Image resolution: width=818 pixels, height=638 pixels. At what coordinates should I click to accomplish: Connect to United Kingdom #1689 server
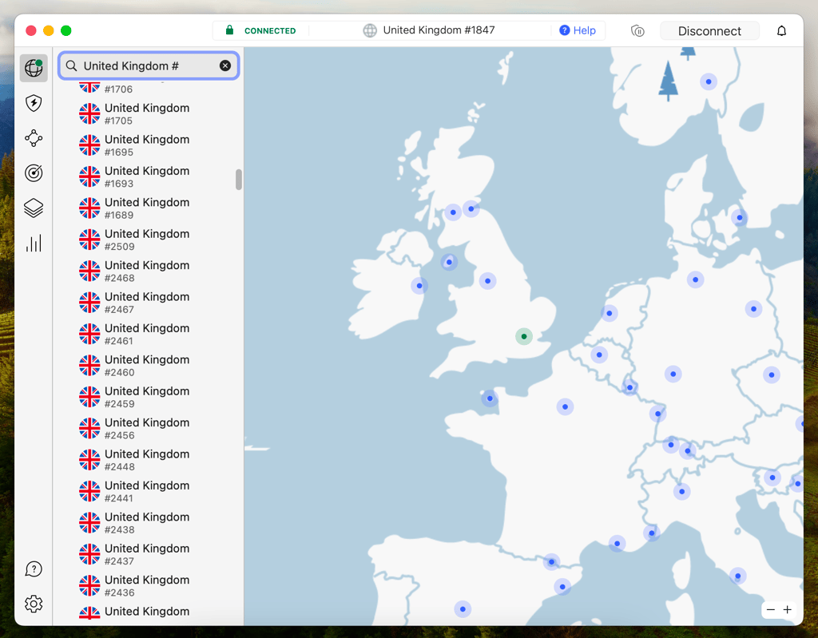(x=149, y=208)
